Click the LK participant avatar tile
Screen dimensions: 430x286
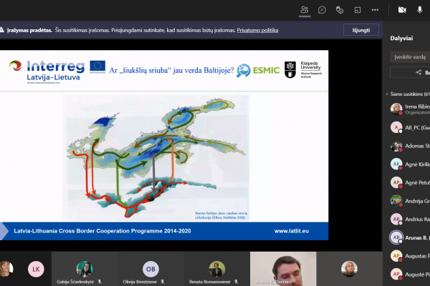36,269
